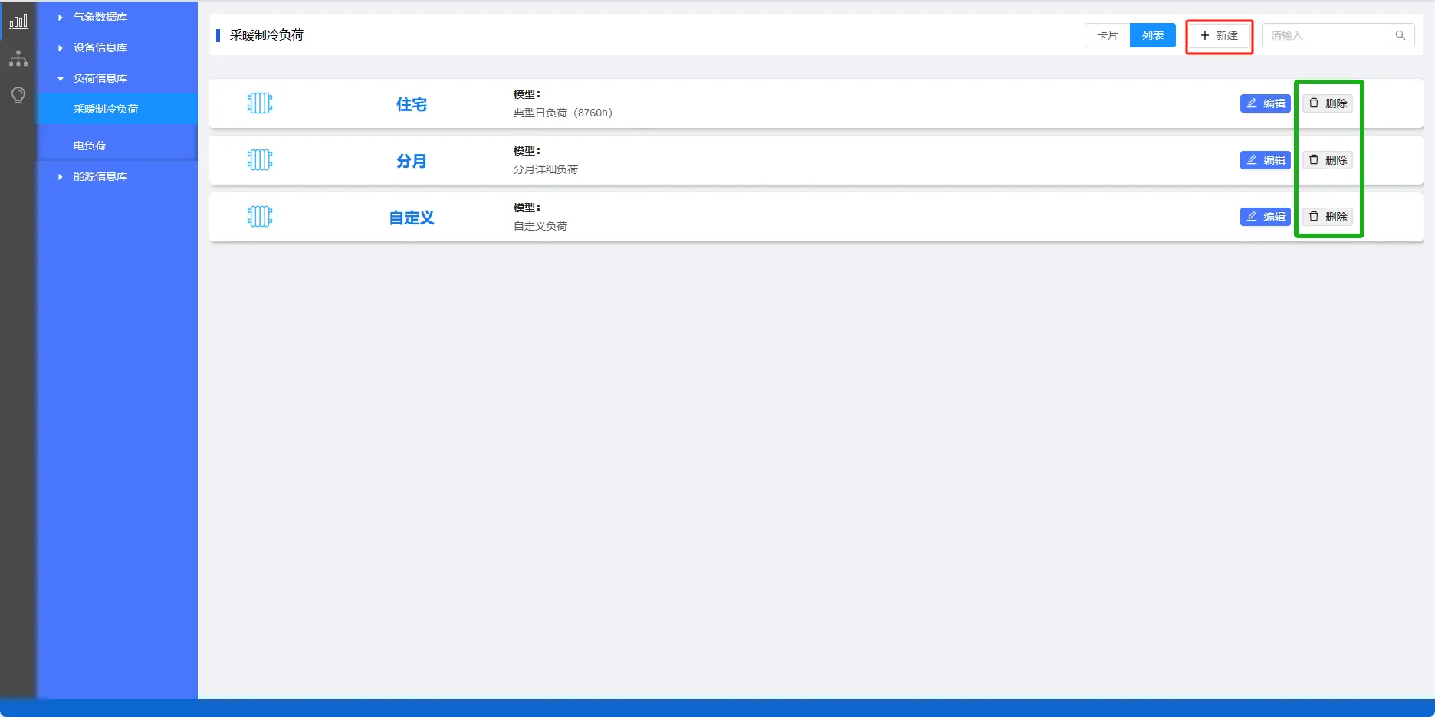
Task: Expand the 能源信息库 tree node
Action: point(61,176)
